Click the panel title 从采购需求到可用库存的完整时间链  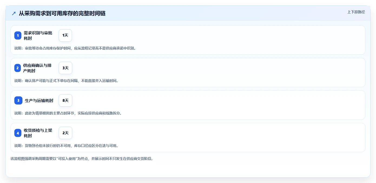pyautogui.click(x=62, y=14)
